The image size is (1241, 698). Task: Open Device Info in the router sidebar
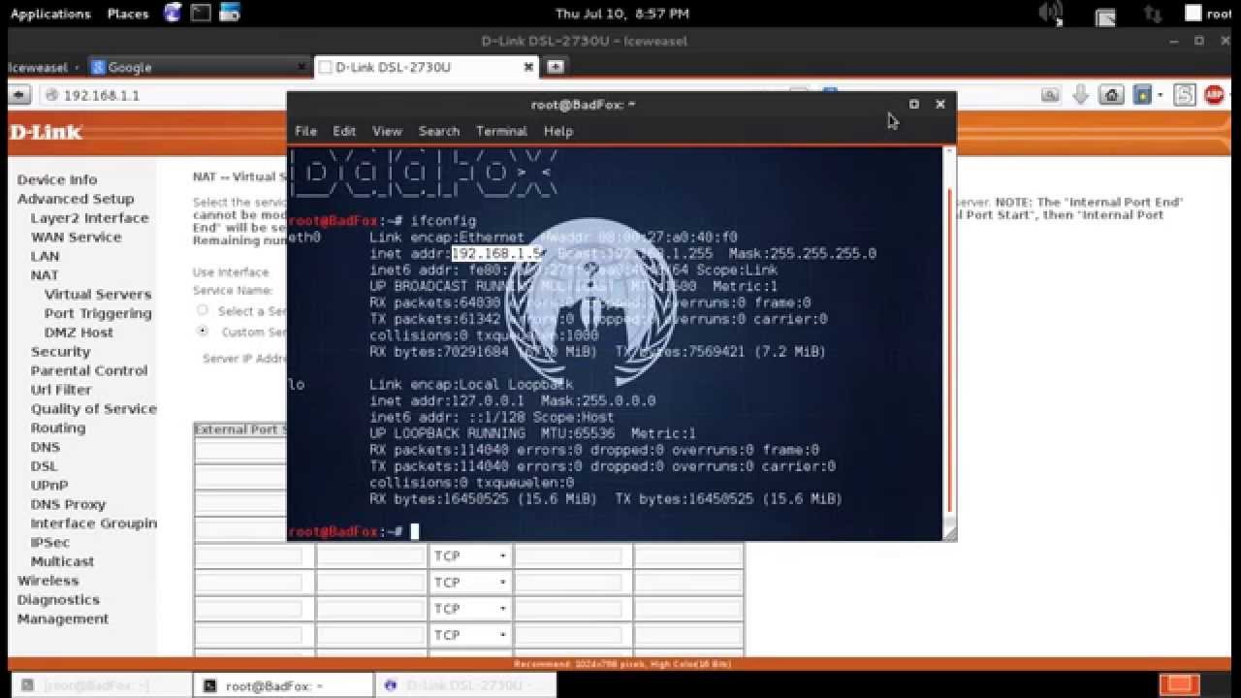click(x=57, y=179)
